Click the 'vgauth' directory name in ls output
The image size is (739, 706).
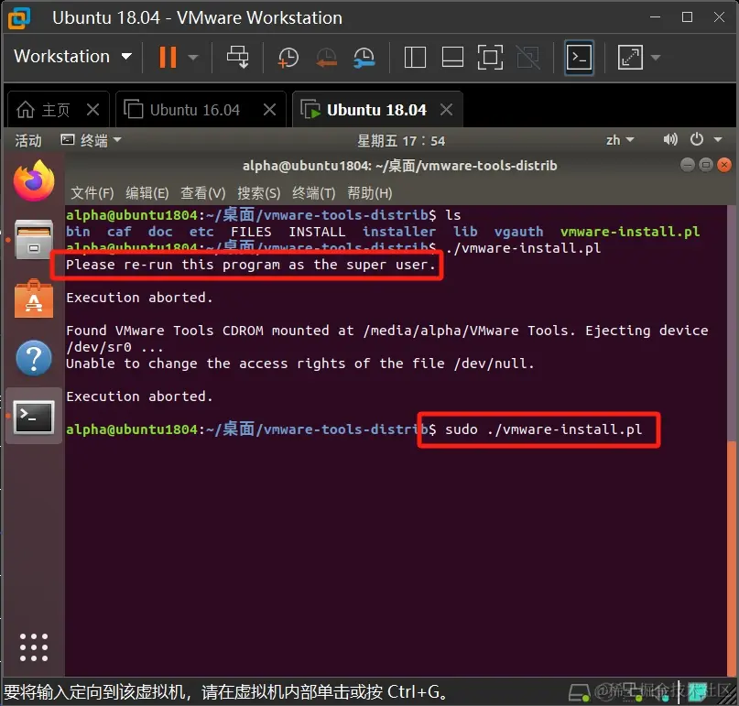point(518,232)
